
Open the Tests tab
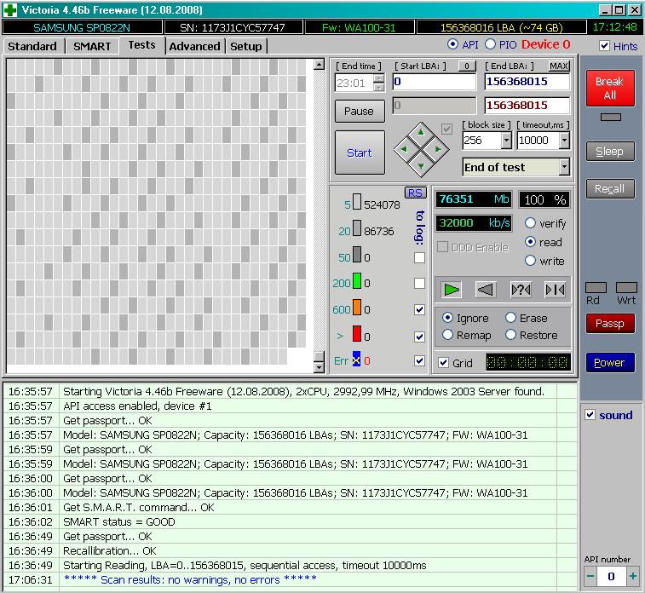[x=141, y=44]
